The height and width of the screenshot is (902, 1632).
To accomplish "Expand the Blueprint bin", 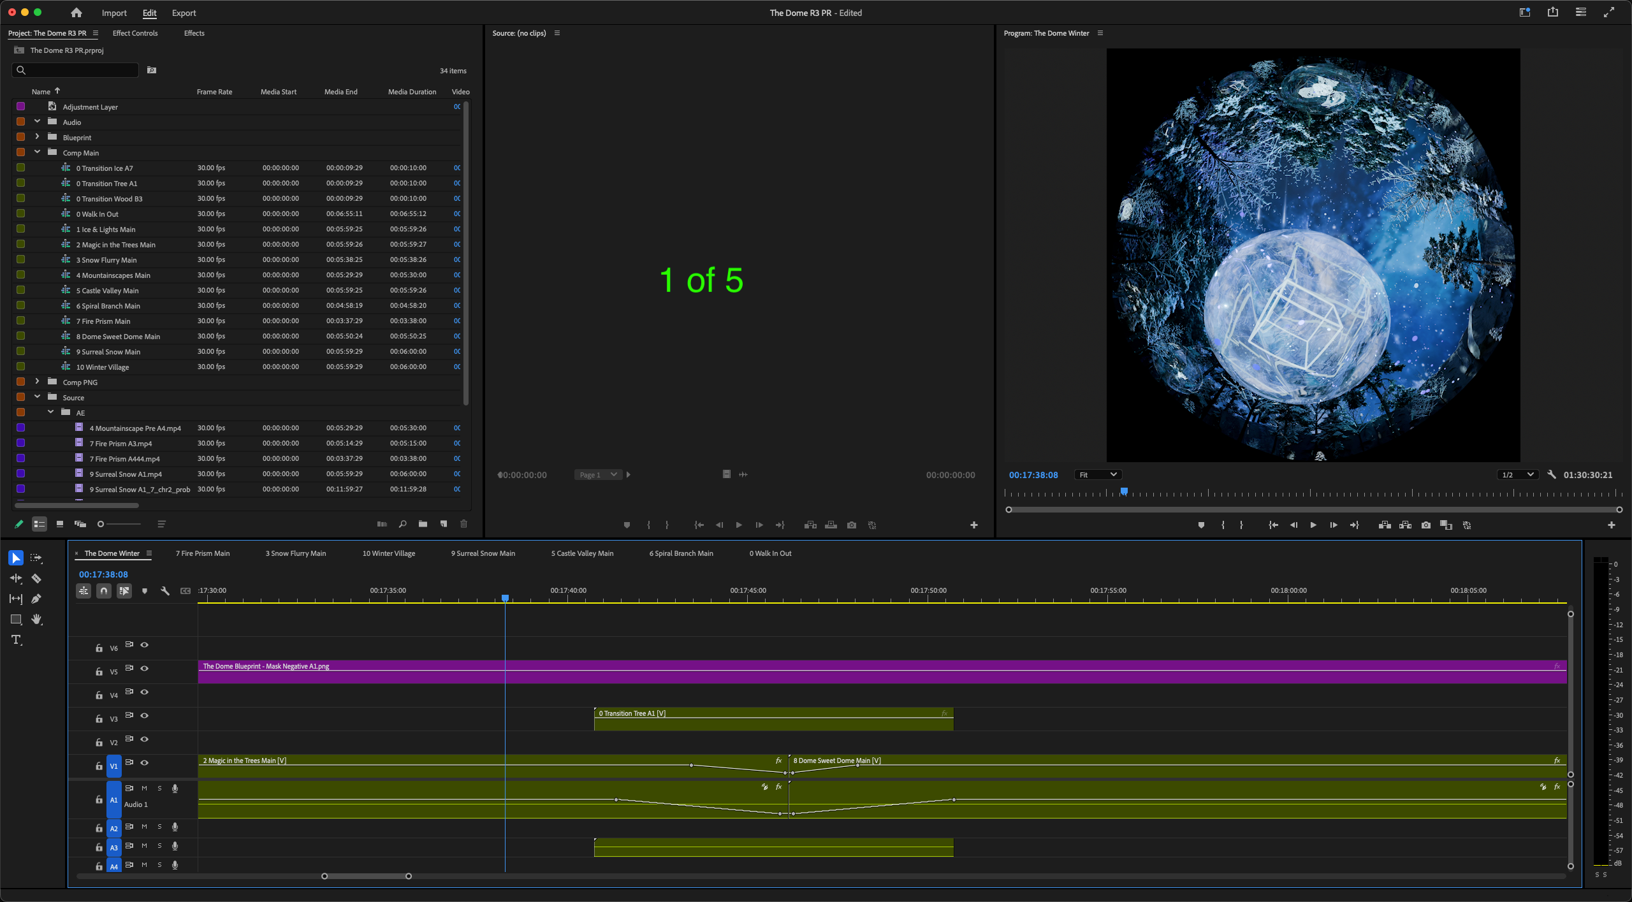I will [37, 137].
